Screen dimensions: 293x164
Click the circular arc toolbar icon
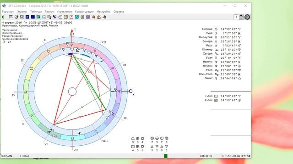[x=44, y=17]
